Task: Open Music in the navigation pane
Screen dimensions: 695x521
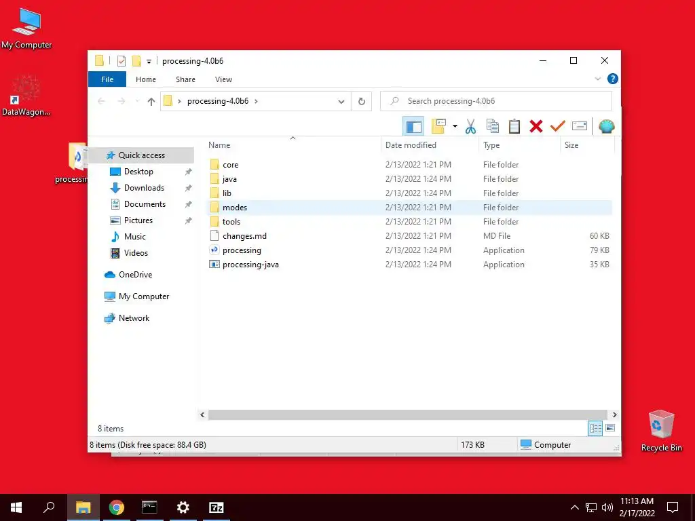Action: (x=135, y=237)
